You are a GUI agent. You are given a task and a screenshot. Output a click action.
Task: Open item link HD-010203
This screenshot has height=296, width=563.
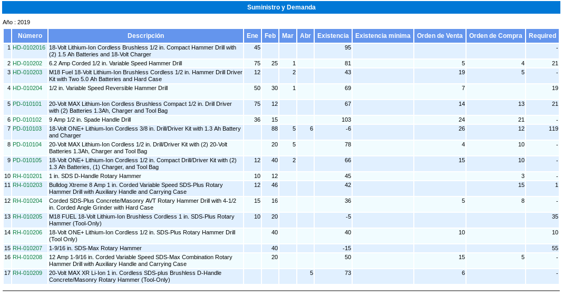click(27, 72)
